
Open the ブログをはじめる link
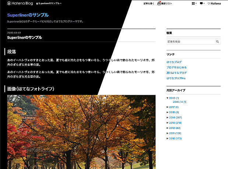[x=177, y=67]
